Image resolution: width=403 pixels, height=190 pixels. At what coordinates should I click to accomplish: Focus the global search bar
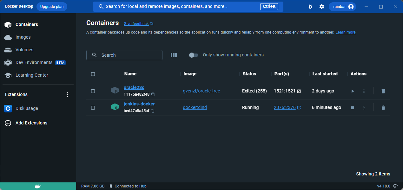click(x=188, y=7)
